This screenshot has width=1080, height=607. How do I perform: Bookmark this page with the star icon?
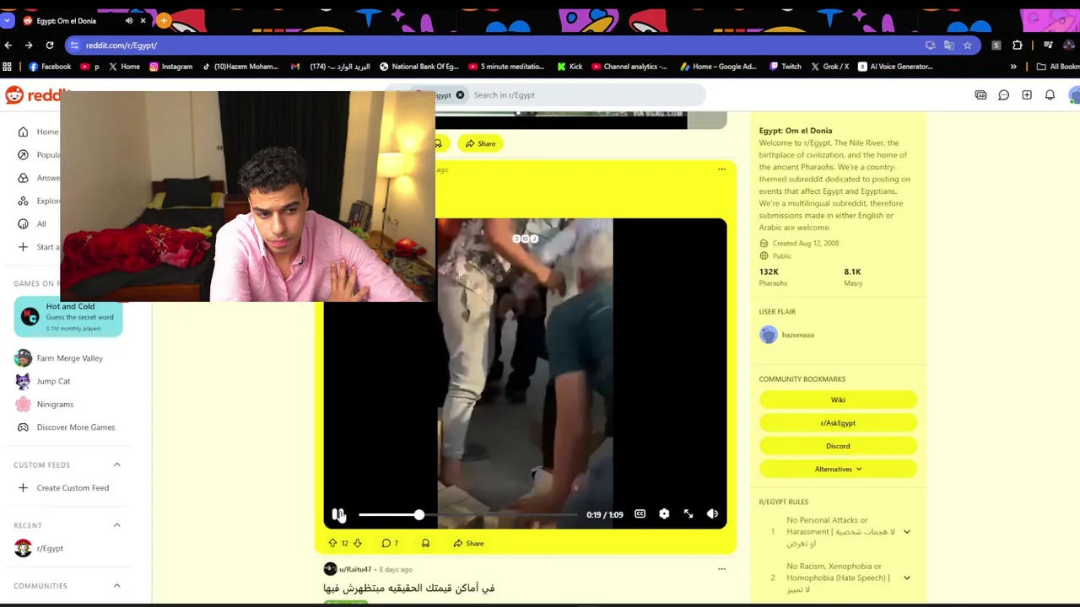pos(968,46)
